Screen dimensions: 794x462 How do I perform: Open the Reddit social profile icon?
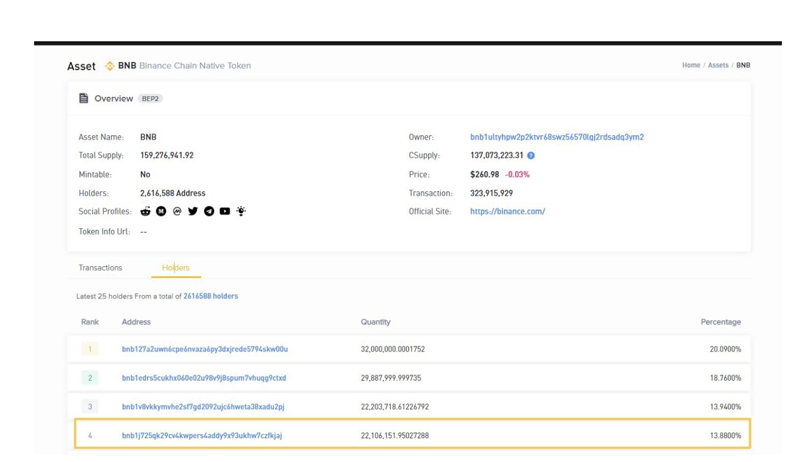(x=146, y=211)
